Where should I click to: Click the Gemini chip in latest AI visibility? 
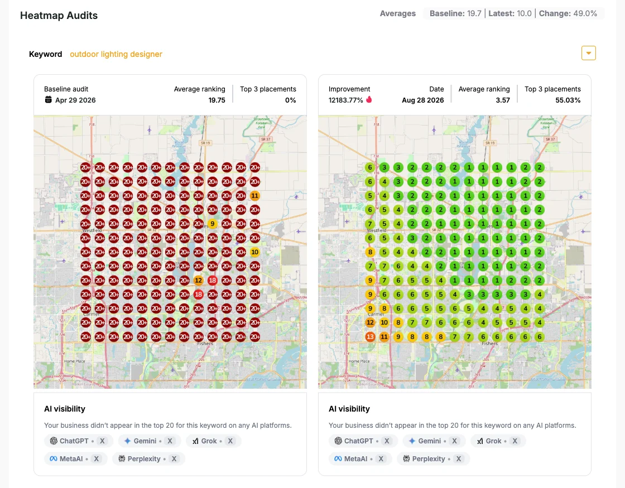click(434, 441)
